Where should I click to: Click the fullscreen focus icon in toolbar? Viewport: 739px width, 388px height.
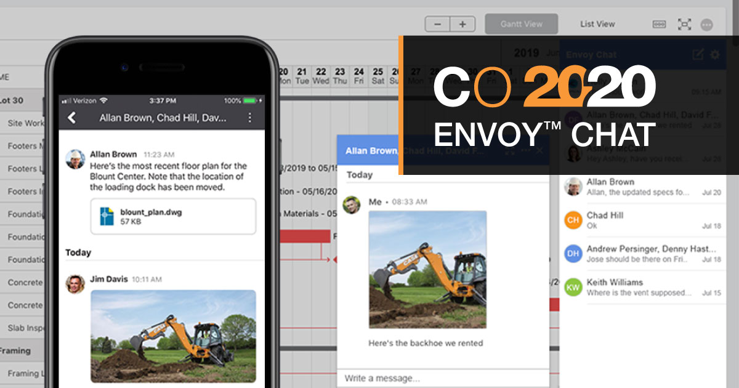click(684, 24)
